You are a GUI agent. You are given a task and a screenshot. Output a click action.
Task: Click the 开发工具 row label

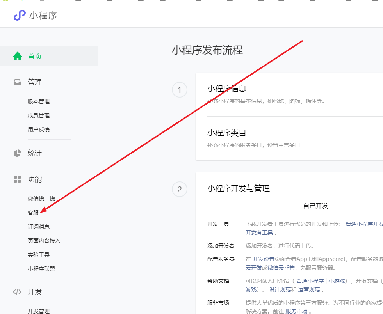point(218,224)
